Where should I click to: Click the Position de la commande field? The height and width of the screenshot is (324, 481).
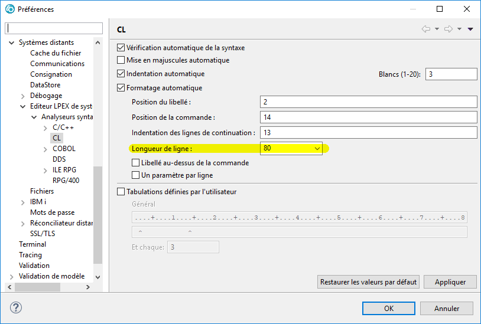tap(368, 117)
